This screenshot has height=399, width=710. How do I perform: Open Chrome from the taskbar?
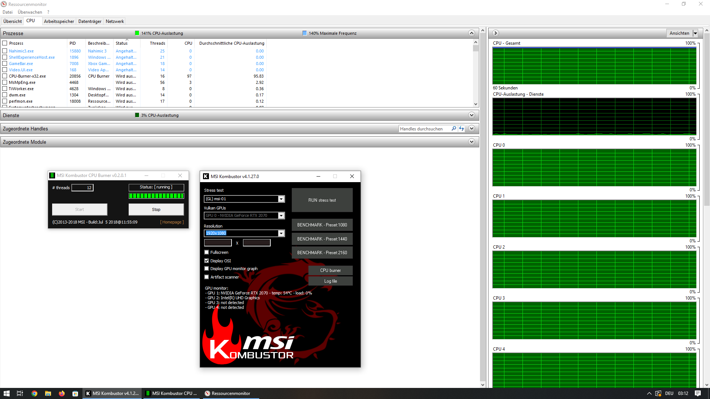(x=34, y=393)
